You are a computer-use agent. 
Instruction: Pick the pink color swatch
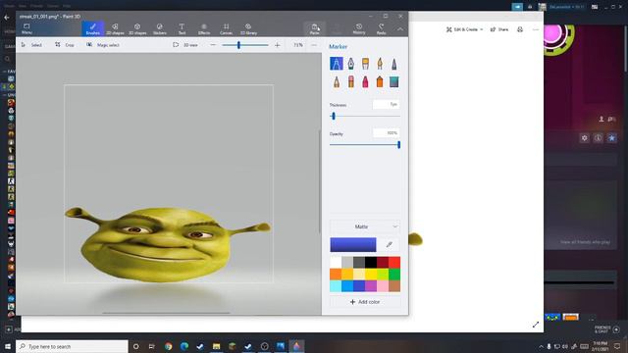(383, 285)
